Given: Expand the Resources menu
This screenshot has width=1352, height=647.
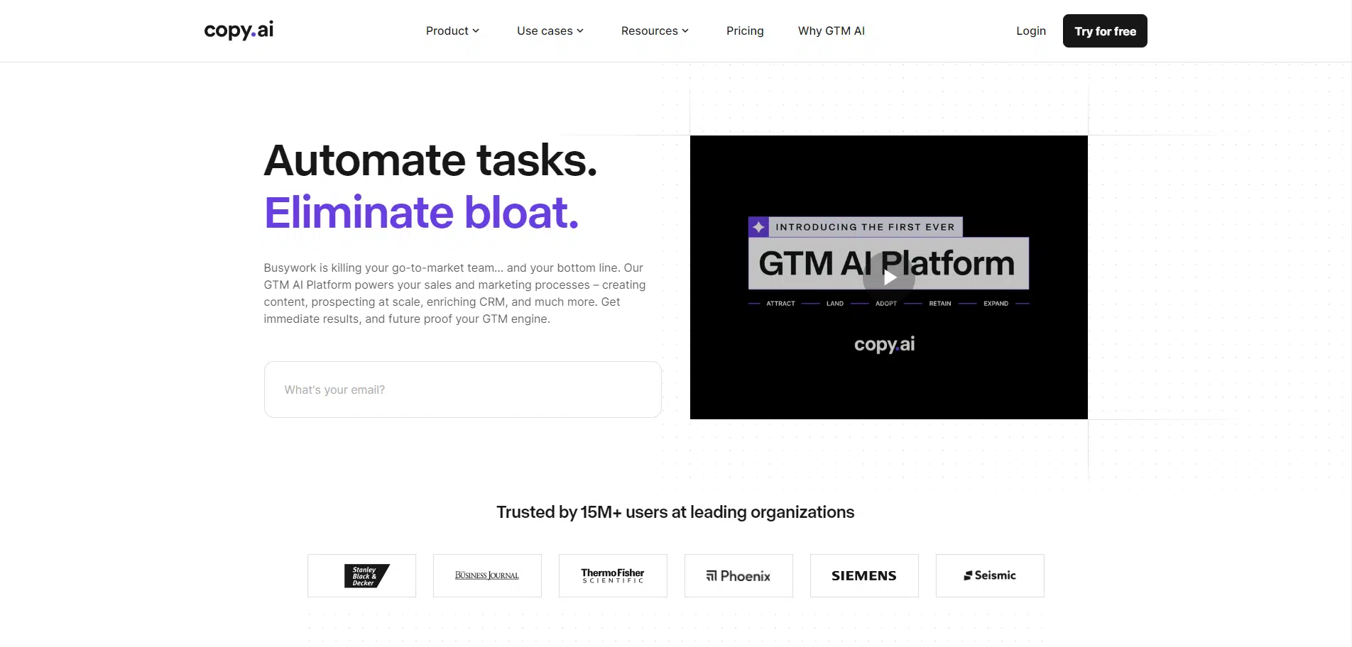Looking at the screenshot, I should [654, 31].
